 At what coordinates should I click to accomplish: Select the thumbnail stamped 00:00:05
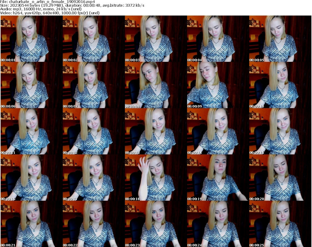pos(280,39)
